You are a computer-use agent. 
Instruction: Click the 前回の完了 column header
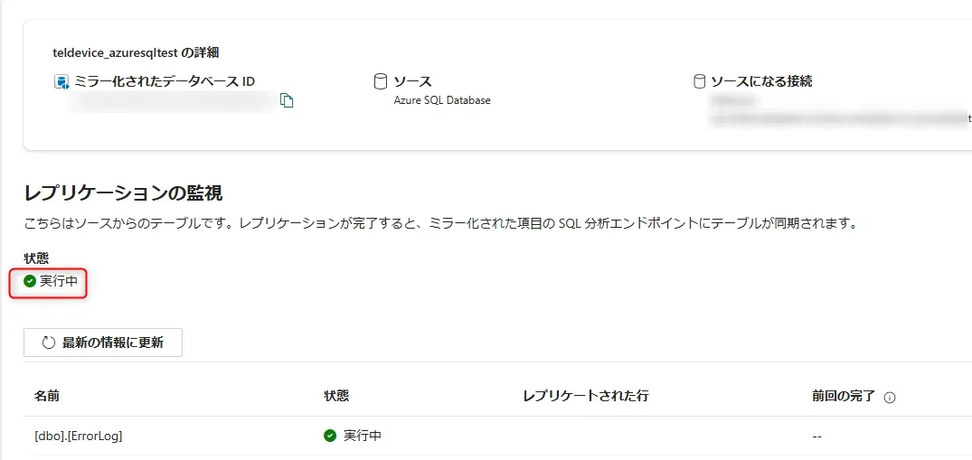pos(844,396)
